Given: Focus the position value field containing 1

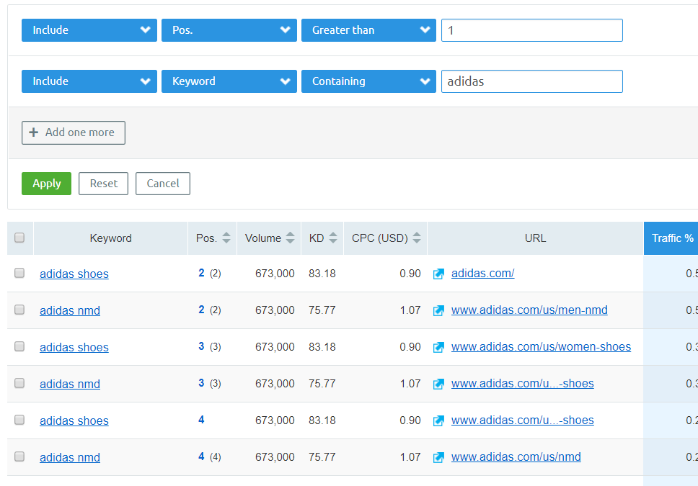Looking at the screenshot, I should click(x=532, y=30).
